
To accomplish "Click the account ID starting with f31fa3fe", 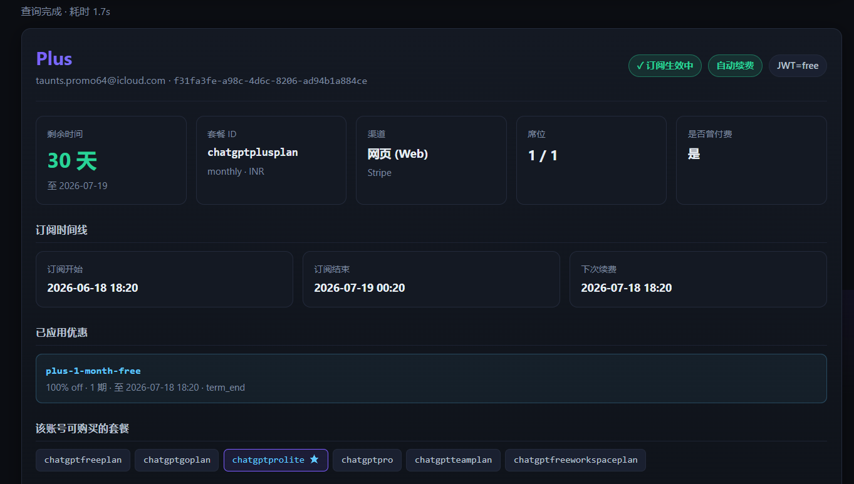I will [x=271, y=81].
